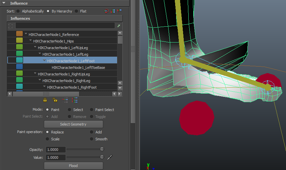Image resolution: width=286 pixels, height=170 pixels.
Task: Collapse HIKCharacterNode1_Hips tree node
Action: click(31, 41)
